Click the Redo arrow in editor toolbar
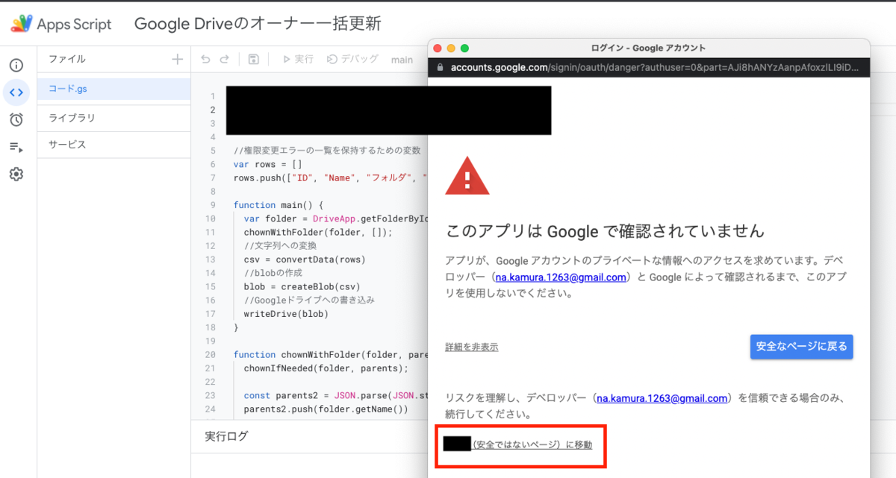Screen dimensions: 896x478 pyautogui.click(x=224, y=59)
